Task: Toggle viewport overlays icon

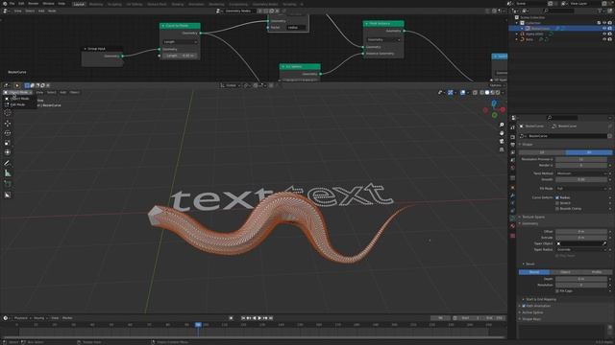Action: [463, 93]
